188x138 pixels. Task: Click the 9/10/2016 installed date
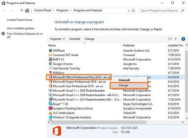(174, 108)
